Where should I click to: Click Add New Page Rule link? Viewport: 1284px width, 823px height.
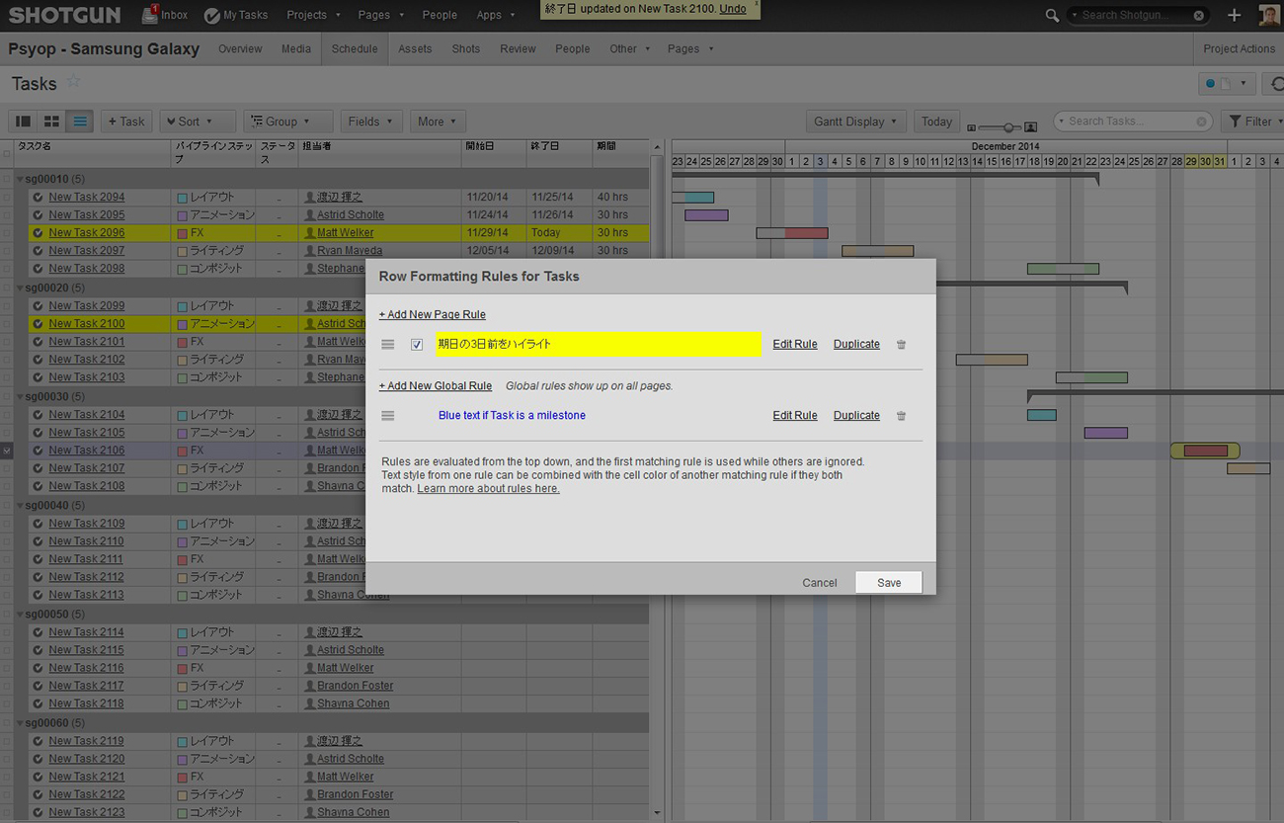(432, 315)
